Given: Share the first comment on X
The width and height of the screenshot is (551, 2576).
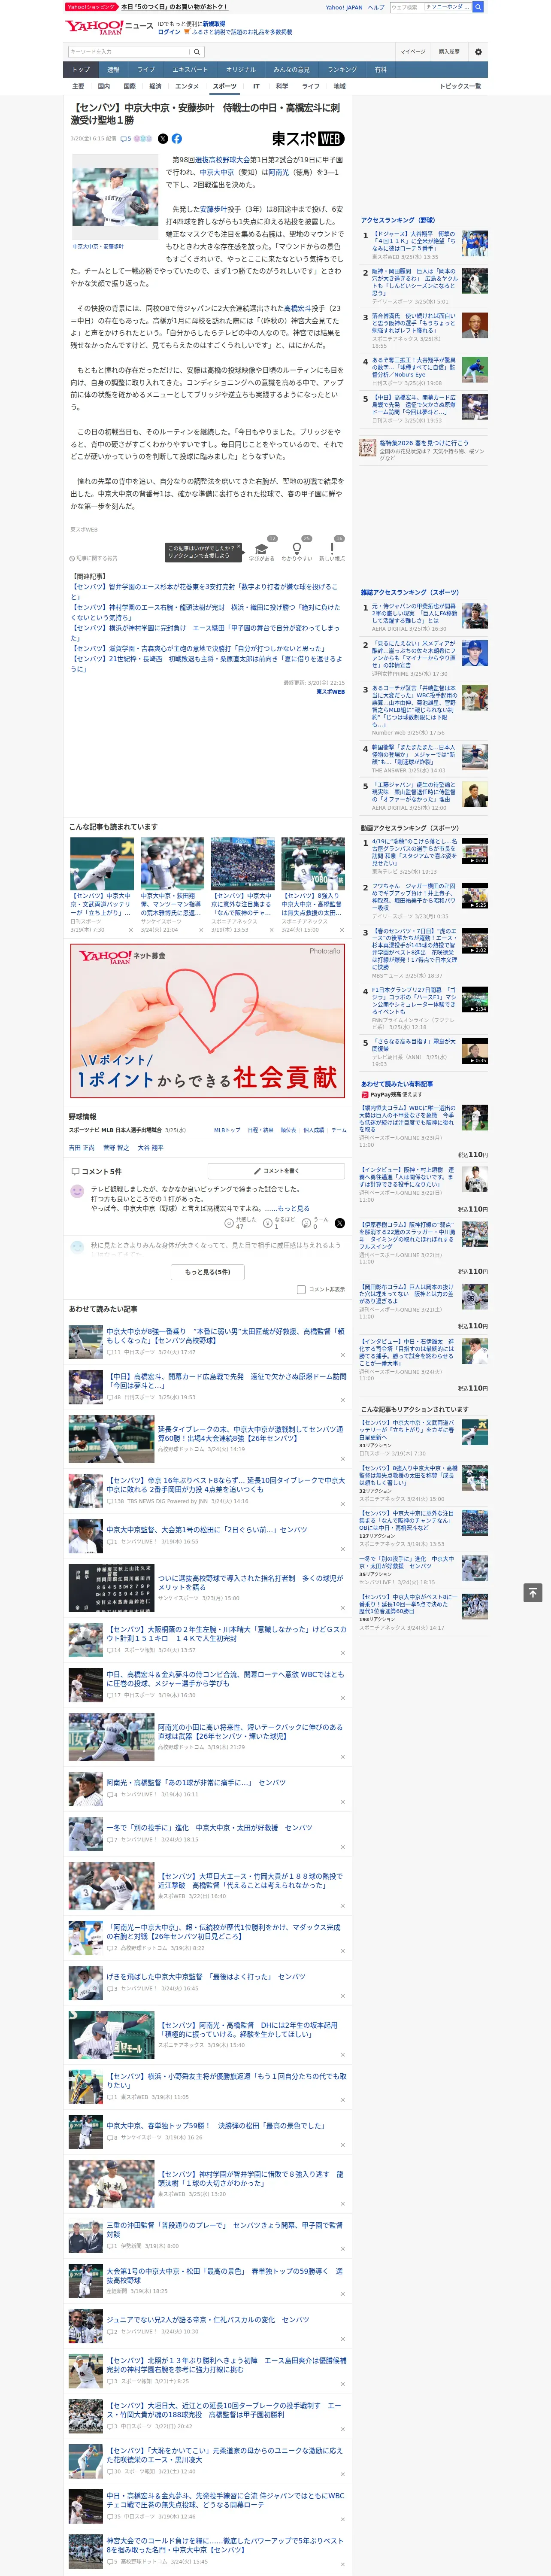Looking at the screenshot, I should point(340,1223).
